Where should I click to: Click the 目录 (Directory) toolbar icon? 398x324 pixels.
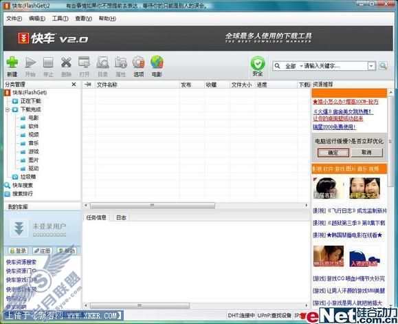click(103, 63)
